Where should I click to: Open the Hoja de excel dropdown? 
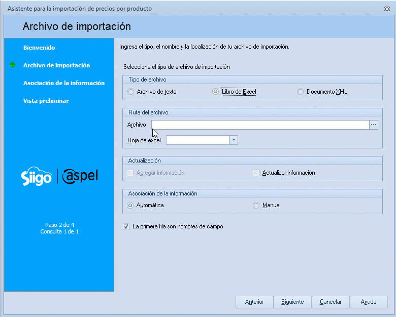(234, 140)
